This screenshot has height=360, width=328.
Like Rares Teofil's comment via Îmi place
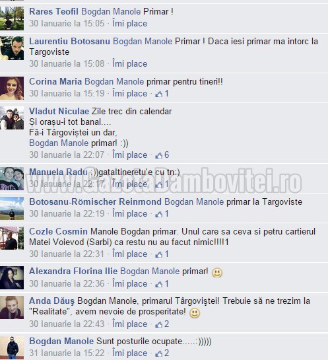tap(129, 23)
